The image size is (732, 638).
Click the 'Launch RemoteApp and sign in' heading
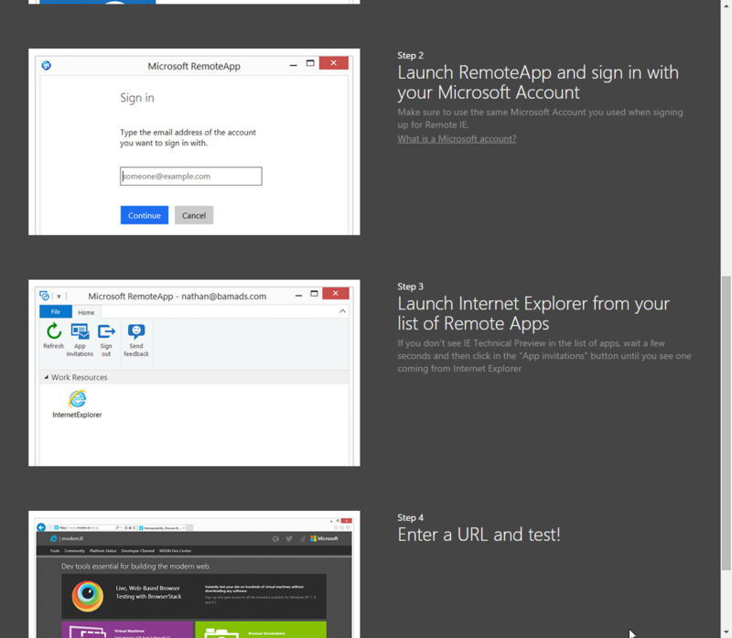538,82
